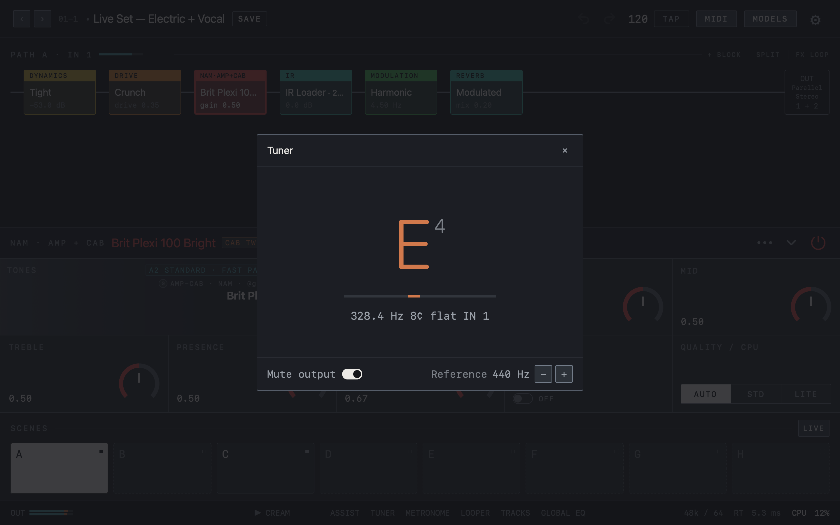Image resolution: width=840 pixels, height=525 pixels.
Task: Click FX LOOP in the path header
Action: point(812,55)
